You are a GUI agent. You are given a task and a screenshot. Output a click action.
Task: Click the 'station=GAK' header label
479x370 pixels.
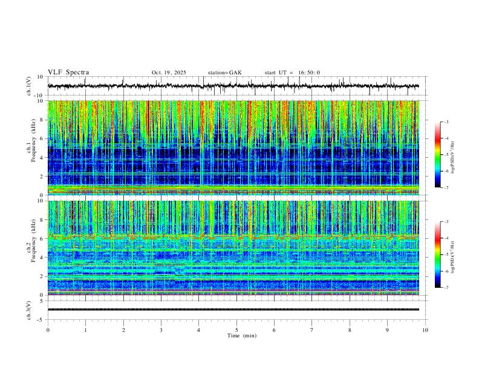tap(224, 73)
